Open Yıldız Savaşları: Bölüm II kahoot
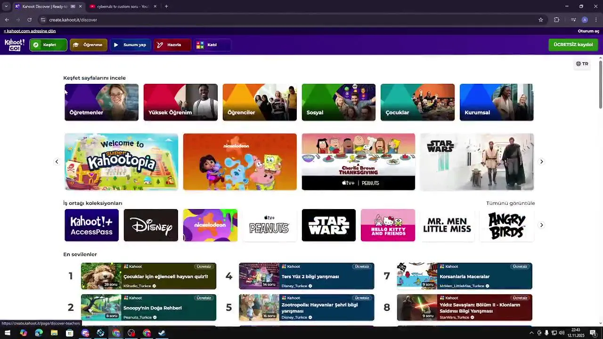Viewport: 603px width, 339px height. pos(464,307)
